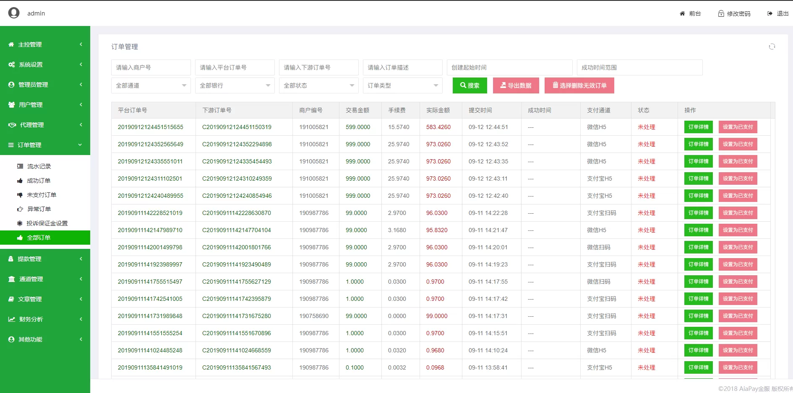Click the home icon beside 前台
This screenshot has height=393, width=793.
(682, 13)
